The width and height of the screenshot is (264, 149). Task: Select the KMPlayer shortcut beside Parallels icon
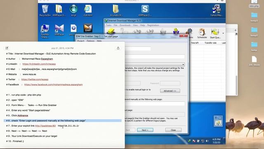tap(59, 30)
